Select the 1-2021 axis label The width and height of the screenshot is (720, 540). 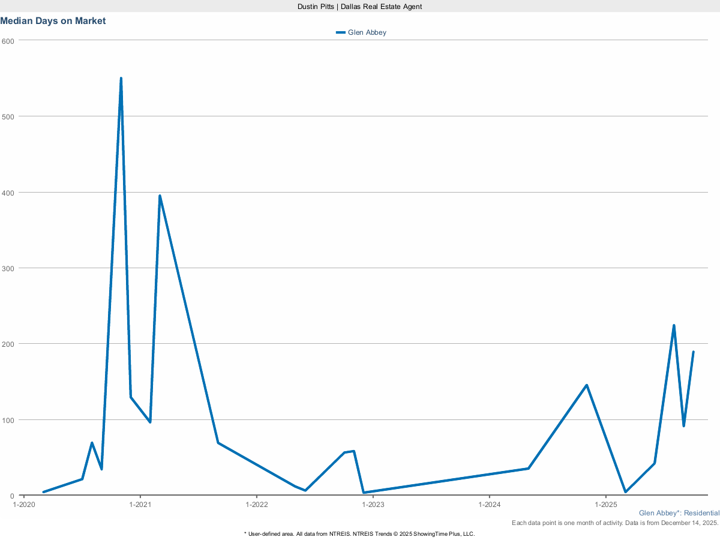coord(141,505)
